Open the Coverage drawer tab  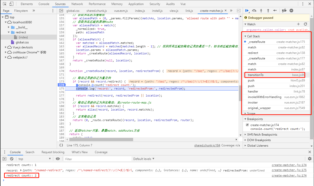101,152
